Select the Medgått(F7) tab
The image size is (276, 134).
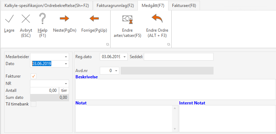tap(153, 6)
